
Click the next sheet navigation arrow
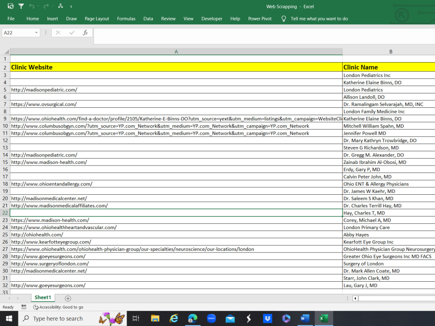point(18,298)
